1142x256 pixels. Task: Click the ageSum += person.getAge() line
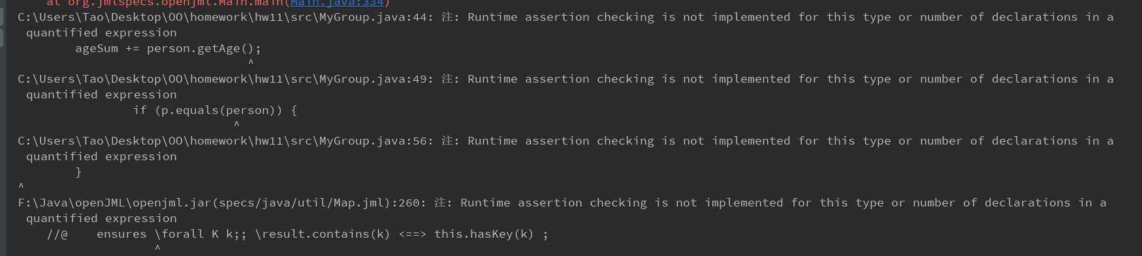tap(168, 48)
